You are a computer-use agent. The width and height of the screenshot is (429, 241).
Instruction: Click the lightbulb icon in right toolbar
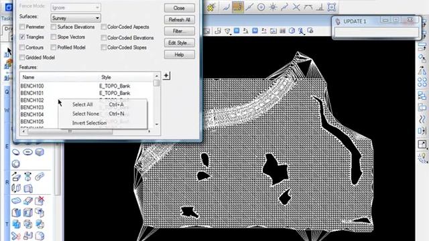coord(422,157)
